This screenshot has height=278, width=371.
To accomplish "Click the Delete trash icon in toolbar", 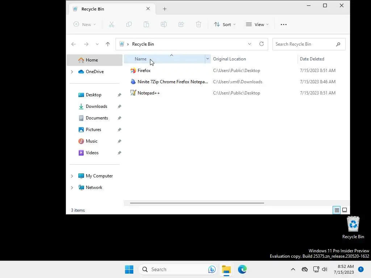I will [x=199, y=24].
